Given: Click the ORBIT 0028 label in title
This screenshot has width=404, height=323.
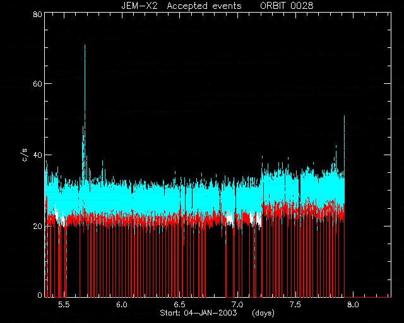Looking at the screenshot, I should point(287,6).
